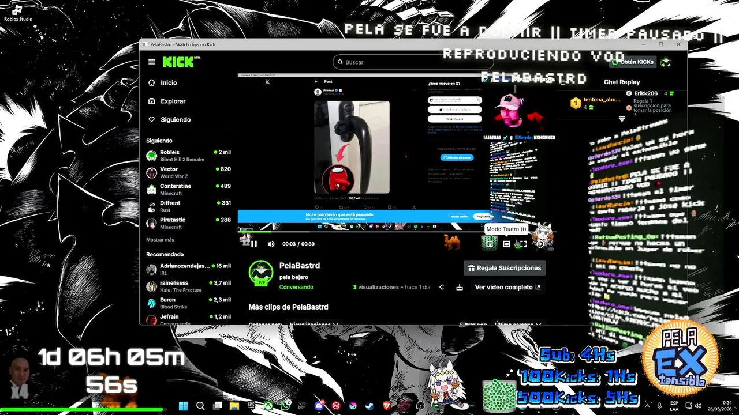The image size is (739, 415).
Task: Click the Conversando category link
Action: pyautogui.click(x=296, y=287)
